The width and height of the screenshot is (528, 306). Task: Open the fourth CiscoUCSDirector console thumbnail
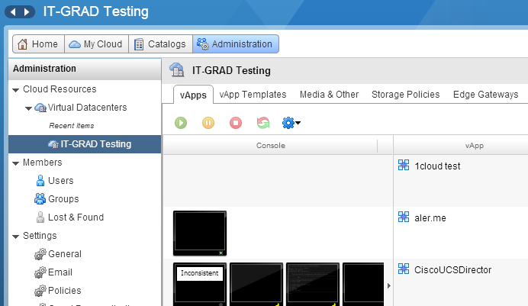pyautogui.click(x=363, y=284)
